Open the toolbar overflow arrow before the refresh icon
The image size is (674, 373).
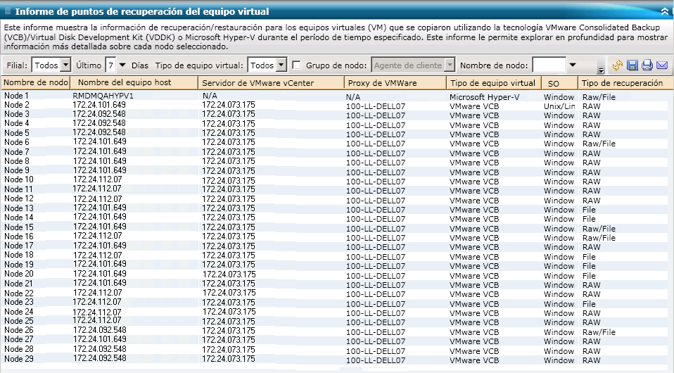601,70
